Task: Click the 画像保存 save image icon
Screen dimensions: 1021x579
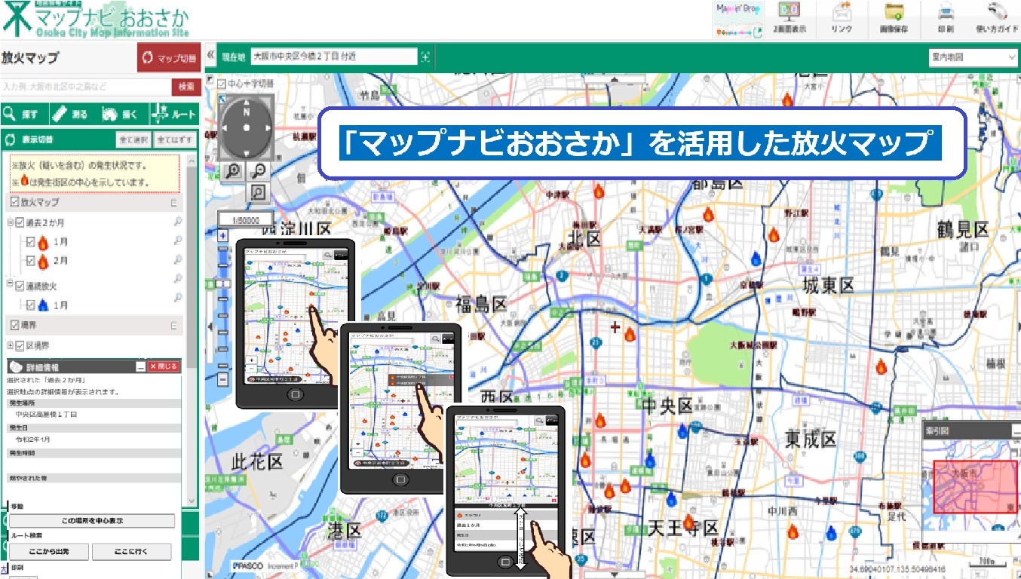Action: 894,18
